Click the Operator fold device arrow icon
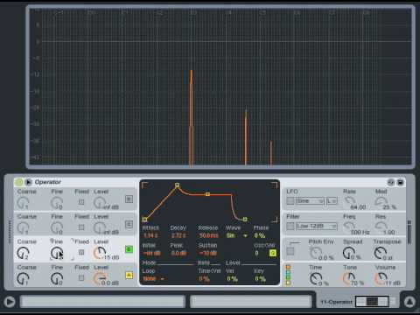The height and width of the screenshot is (315, 420). click(x=28, y=182)
